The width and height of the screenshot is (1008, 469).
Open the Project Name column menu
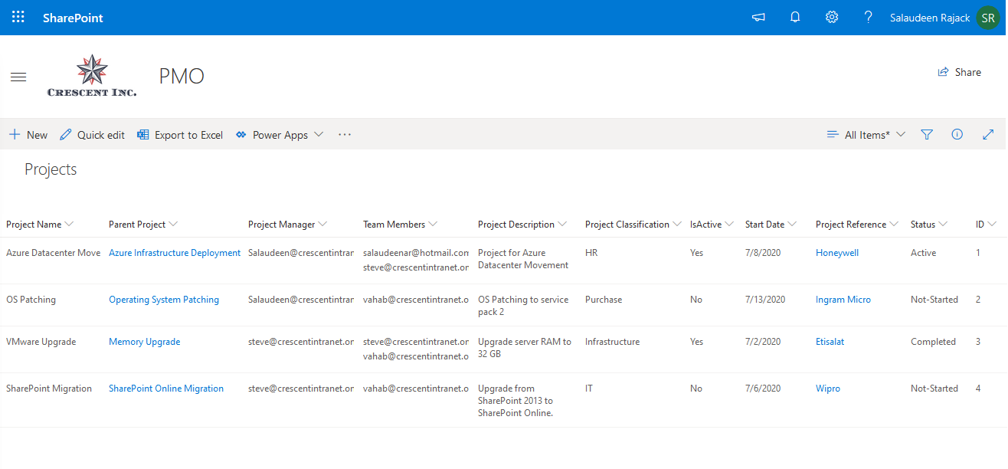click(x=40, y=225)
